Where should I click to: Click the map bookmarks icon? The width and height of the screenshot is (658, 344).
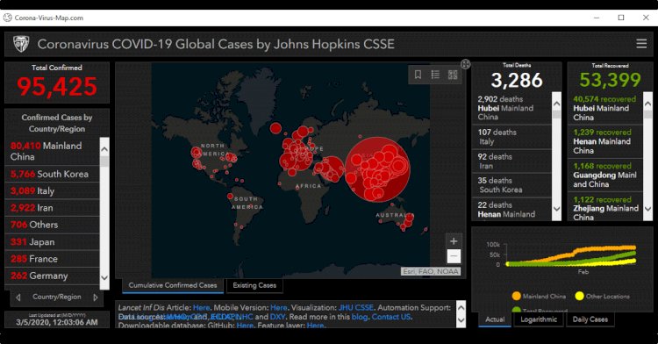(418, 75)
